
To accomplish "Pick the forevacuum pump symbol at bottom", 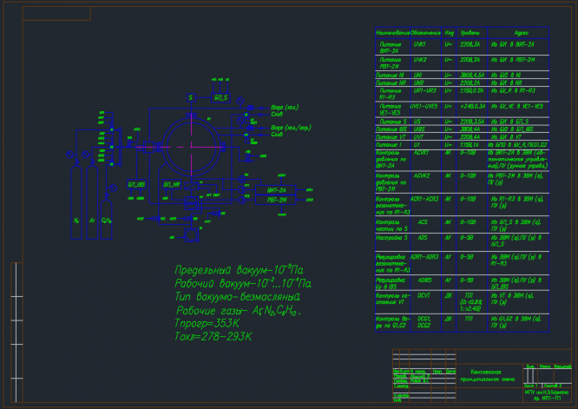I will tap(191, 235).
